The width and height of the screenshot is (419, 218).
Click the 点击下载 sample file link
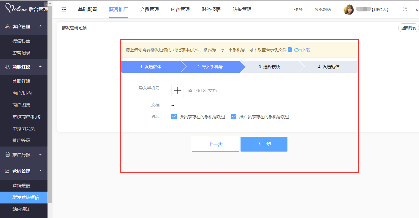point(302,50)
